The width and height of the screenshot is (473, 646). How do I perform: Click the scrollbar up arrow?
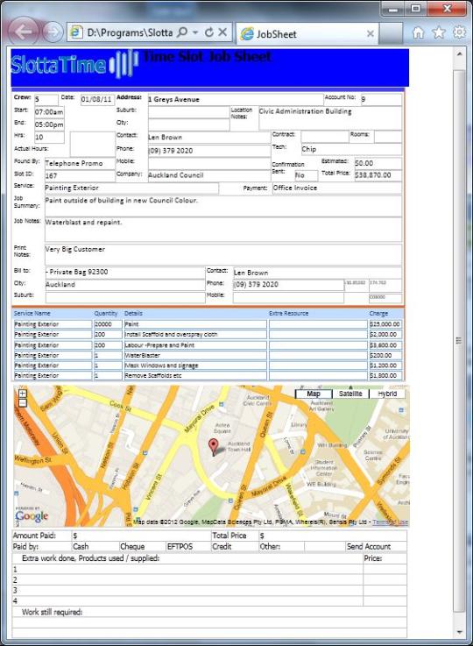[x=459, y=53]
